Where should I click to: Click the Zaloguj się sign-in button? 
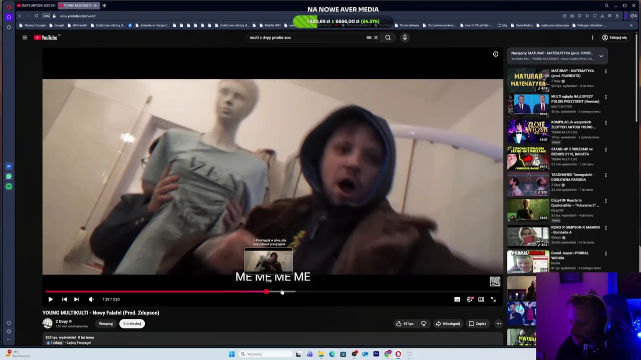(614, 37)
